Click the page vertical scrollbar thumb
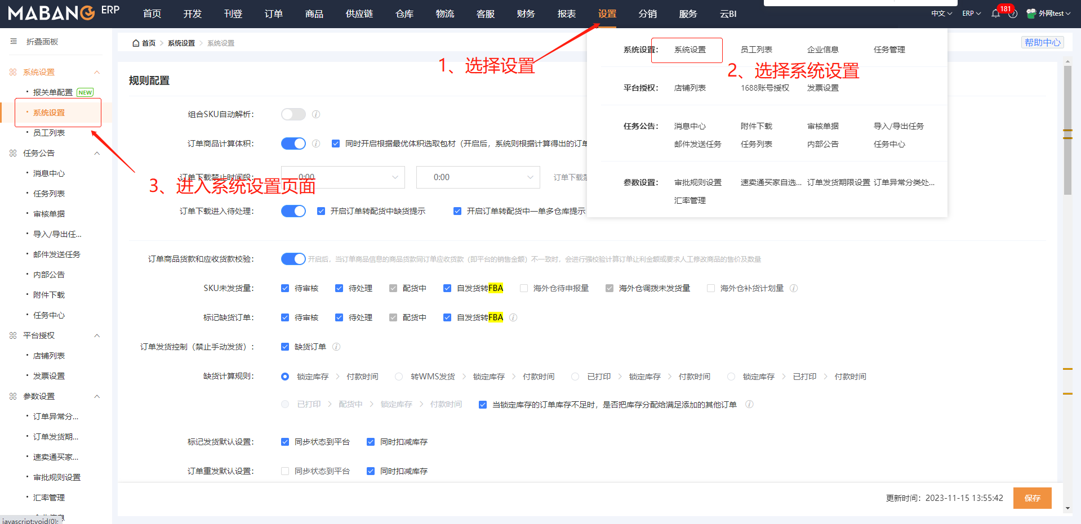Screen dimensions: 1081x524 [1067, 130]
